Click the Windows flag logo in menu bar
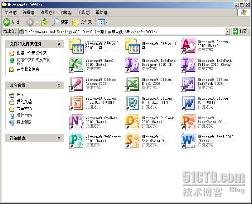 tap(244, 12)
